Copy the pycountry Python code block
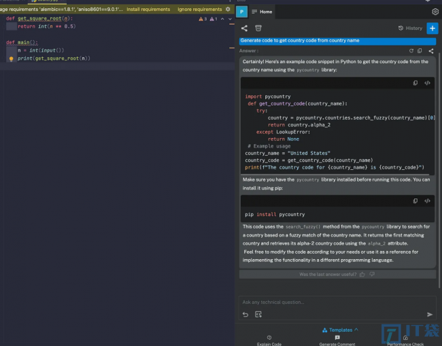The width and height of the screenshot is (442, 346). (415, 83)
